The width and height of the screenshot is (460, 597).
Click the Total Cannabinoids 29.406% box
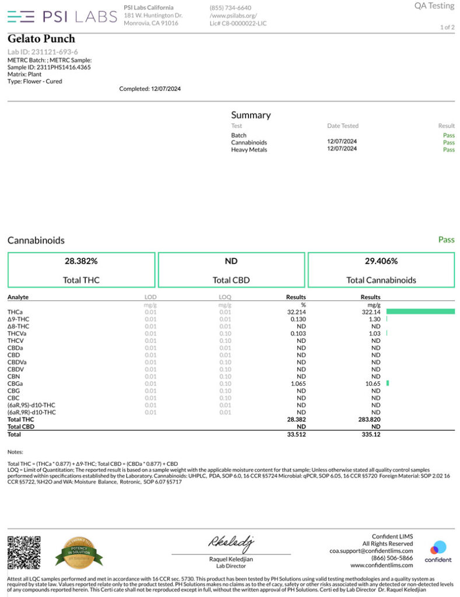pos(381,270)
